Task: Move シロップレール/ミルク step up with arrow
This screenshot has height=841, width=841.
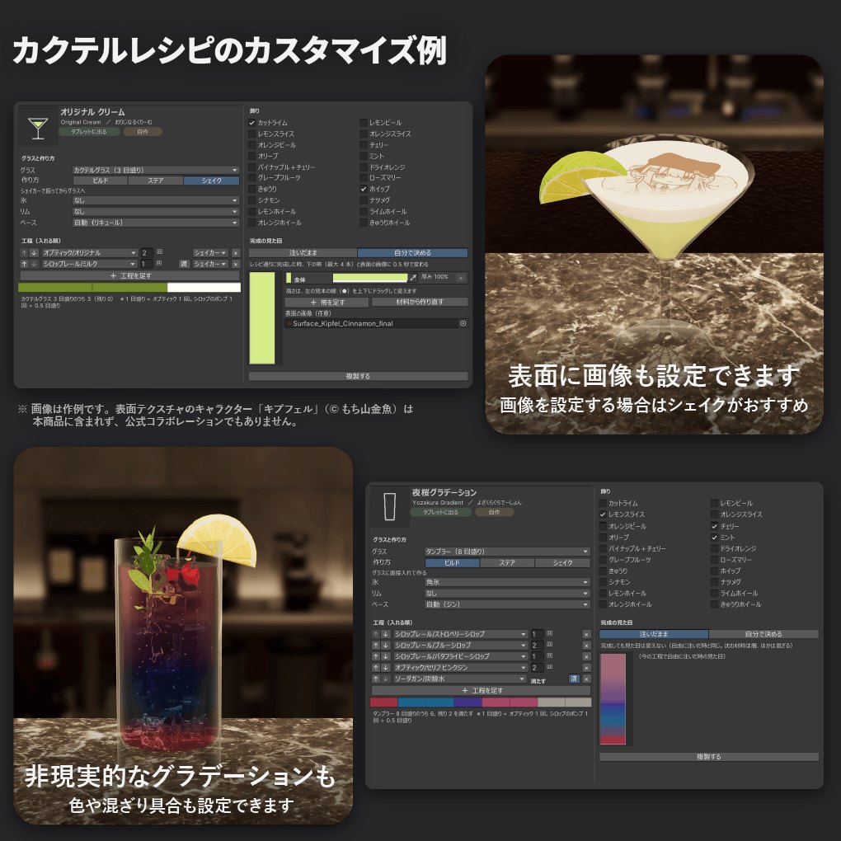Action: click(x=24, y=264)
